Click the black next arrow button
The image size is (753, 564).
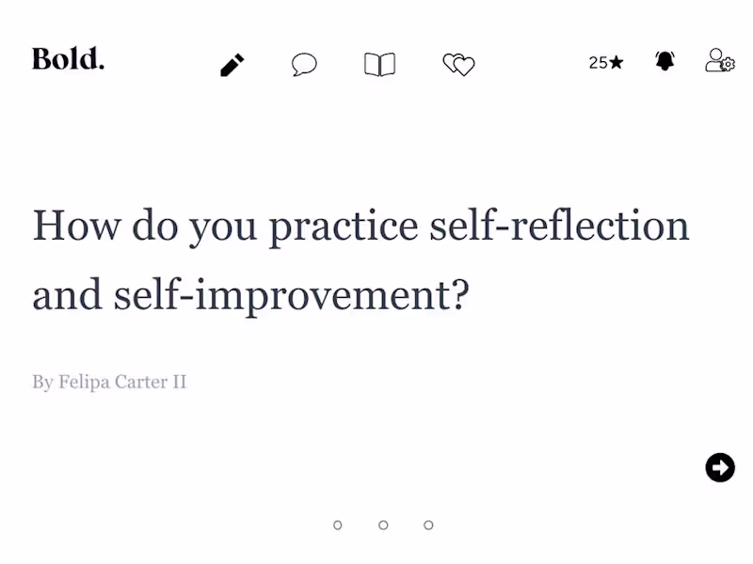click(x=720, y=467)
